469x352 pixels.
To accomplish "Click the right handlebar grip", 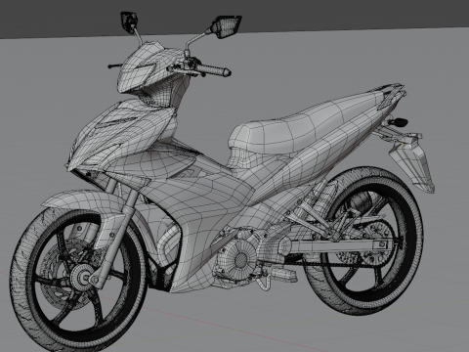I will point(213,70).
